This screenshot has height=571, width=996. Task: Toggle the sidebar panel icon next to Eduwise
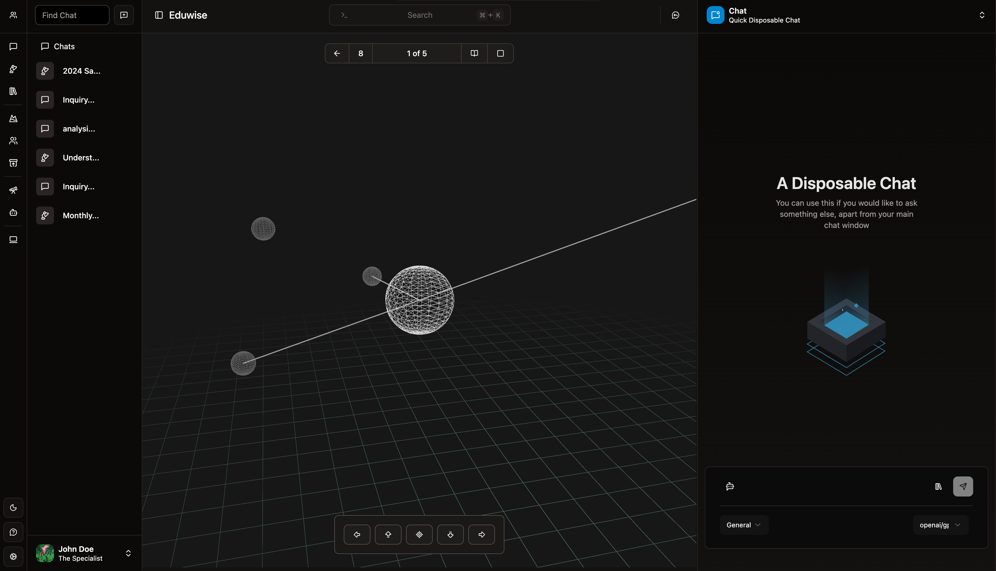159,15
